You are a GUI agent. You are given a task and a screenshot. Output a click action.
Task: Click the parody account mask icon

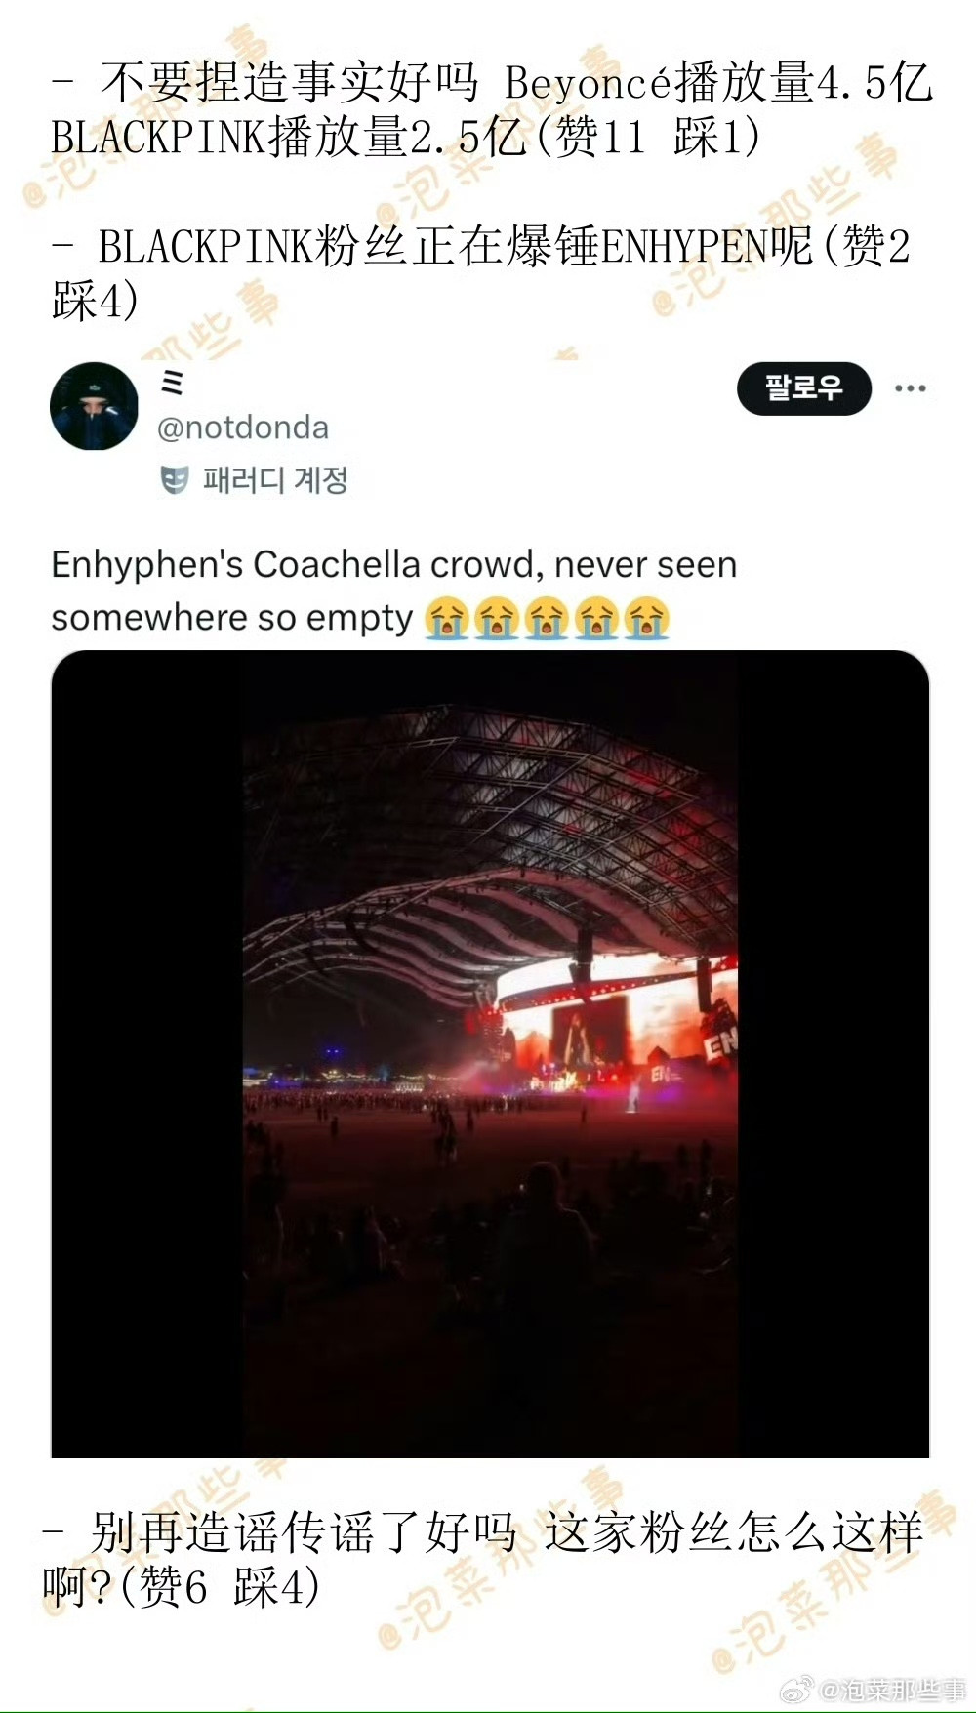[x=174, y=479]
